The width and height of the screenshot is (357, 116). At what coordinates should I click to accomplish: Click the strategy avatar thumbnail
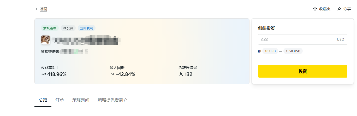(x=46, y=40)
